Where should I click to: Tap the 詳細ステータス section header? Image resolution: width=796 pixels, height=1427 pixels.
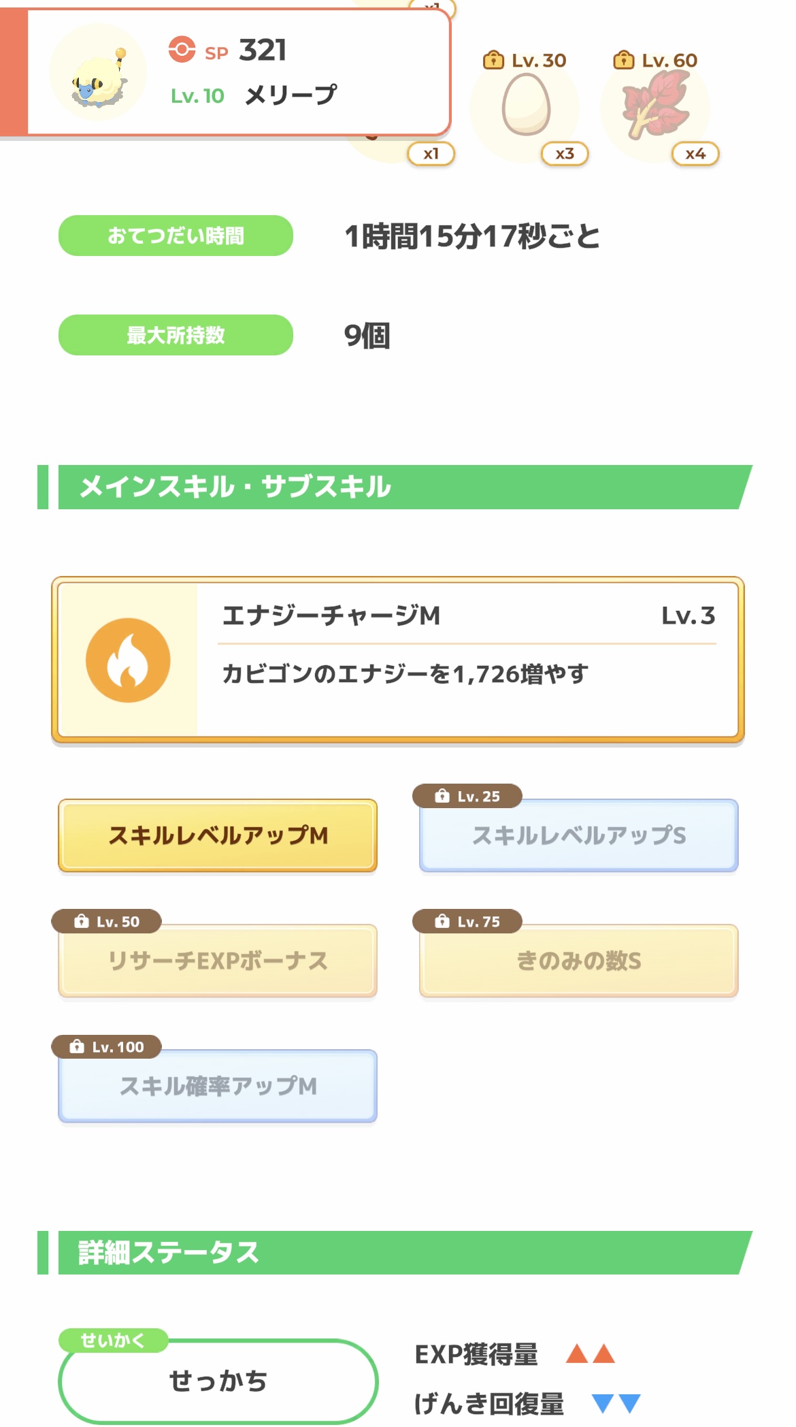pyautogui.click(x=395, y=1252)
